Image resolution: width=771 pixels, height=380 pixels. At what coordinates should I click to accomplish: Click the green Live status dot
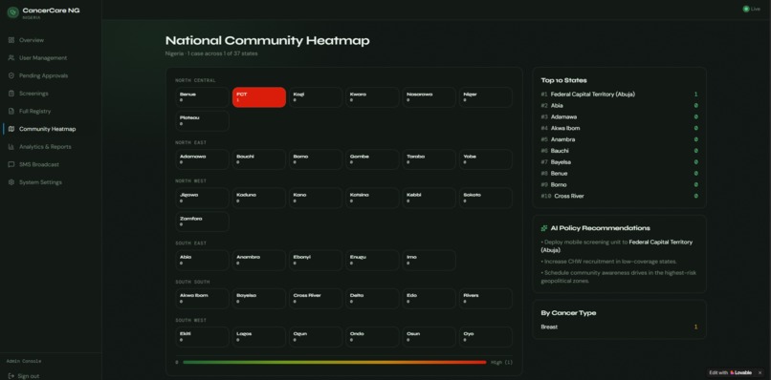(x=746, y=9)
